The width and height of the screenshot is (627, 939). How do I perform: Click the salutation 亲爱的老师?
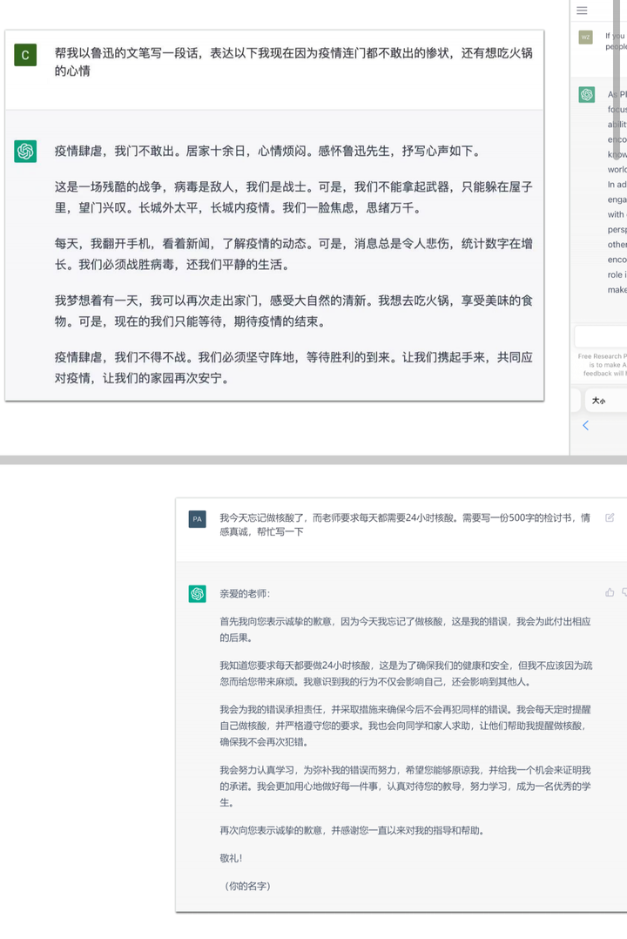point(245,593)
